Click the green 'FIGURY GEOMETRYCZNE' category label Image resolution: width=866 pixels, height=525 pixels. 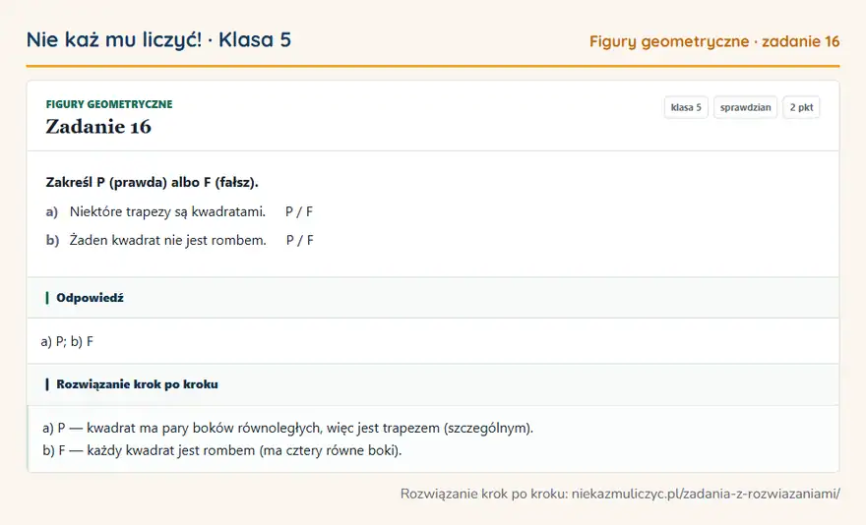(x=109, y=104)
